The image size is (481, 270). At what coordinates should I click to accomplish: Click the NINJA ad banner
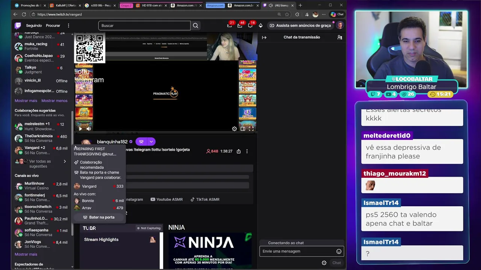[x=210, y=250]
